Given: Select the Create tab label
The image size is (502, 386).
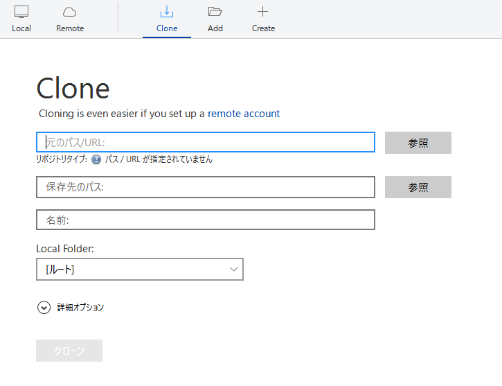Looking at the screenshot, I should click(x=263, y=28).
